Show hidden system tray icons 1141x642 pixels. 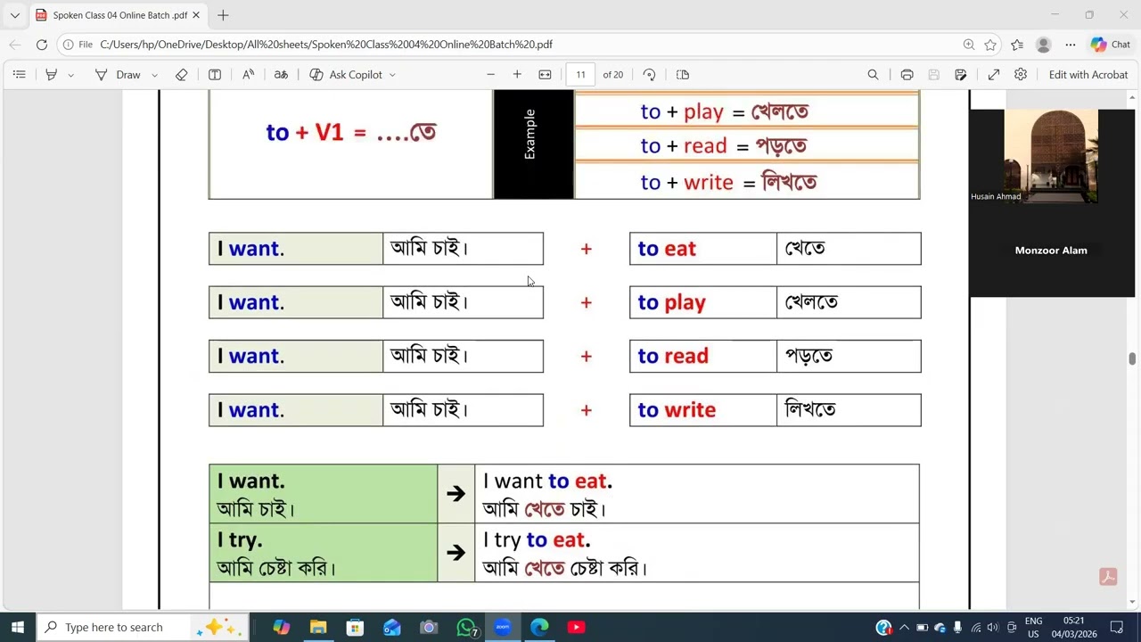pyautogui.click(x=904, y=627)
